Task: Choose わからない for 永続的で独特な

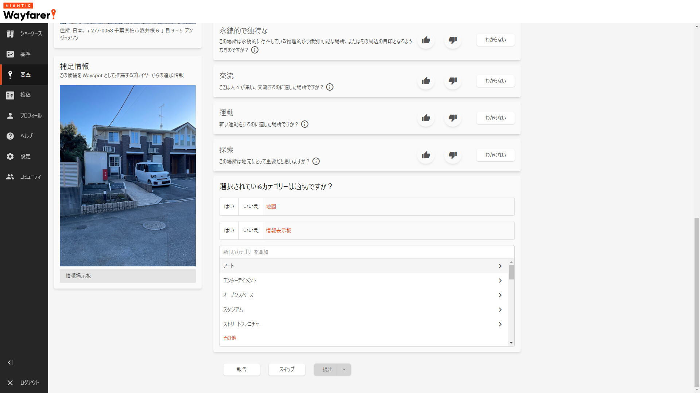Action: pos(495,40)
